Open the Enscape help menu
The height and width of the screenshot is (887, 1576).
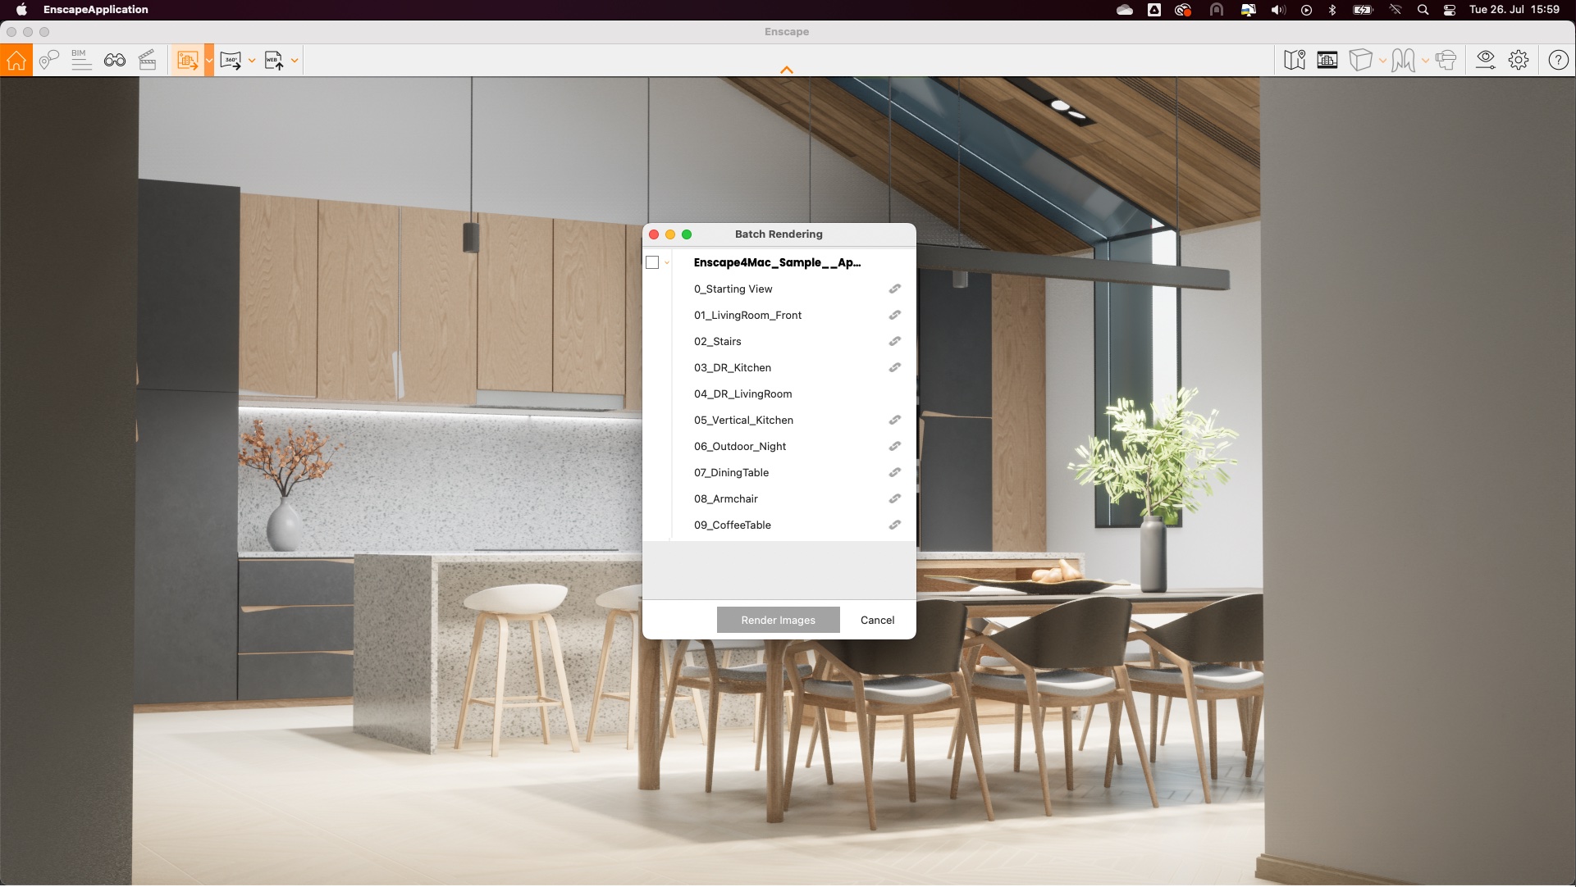pos(1557,60)
